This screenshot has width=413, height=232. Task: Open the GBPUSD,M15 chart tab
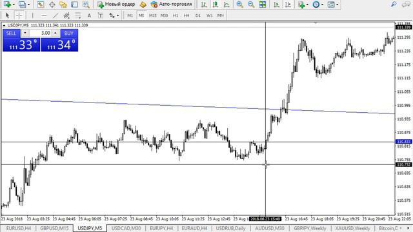pyautogui.click(x=54, y=228)
